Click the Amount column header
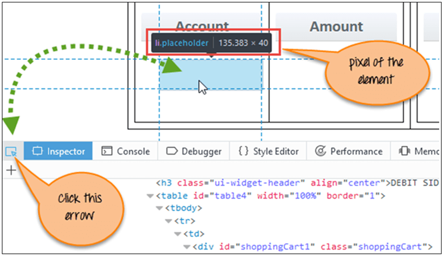445x256 pixels. [336, 26]
